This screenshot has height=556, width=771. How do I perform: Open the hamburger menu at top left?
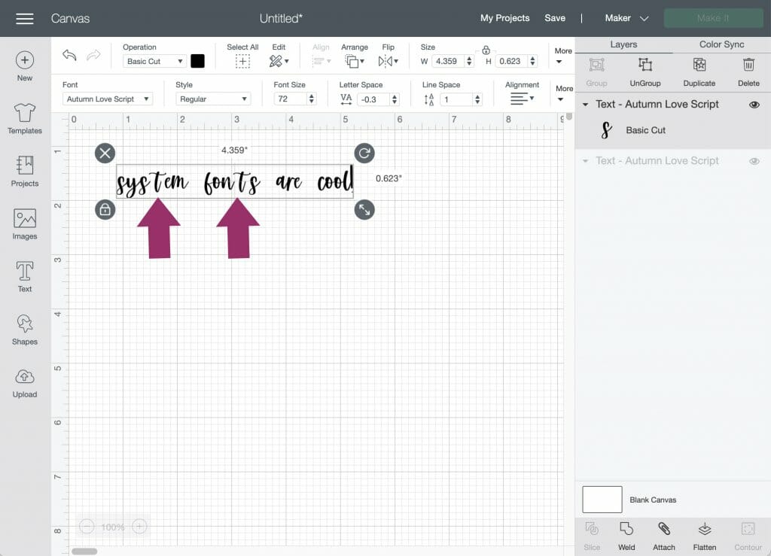(x=25, y=18)
